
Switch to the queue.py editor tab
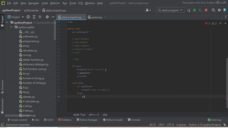pos(95,17)
